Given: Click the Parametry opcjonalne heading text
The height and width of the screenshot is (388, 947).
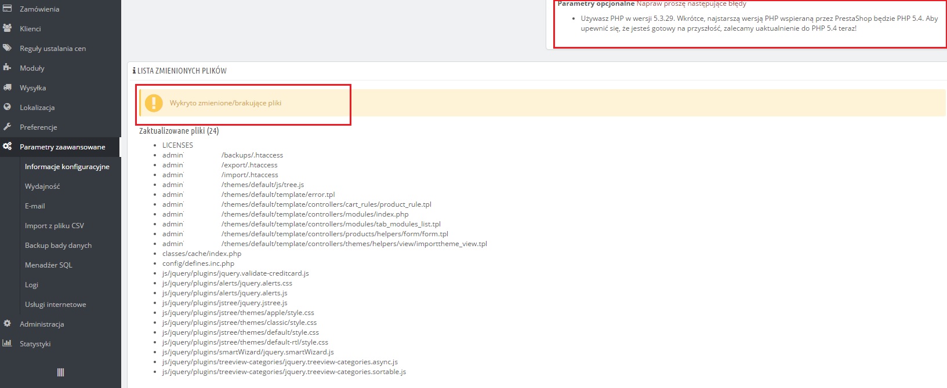Looking at the screenshot, I should (x=596, y=3).
